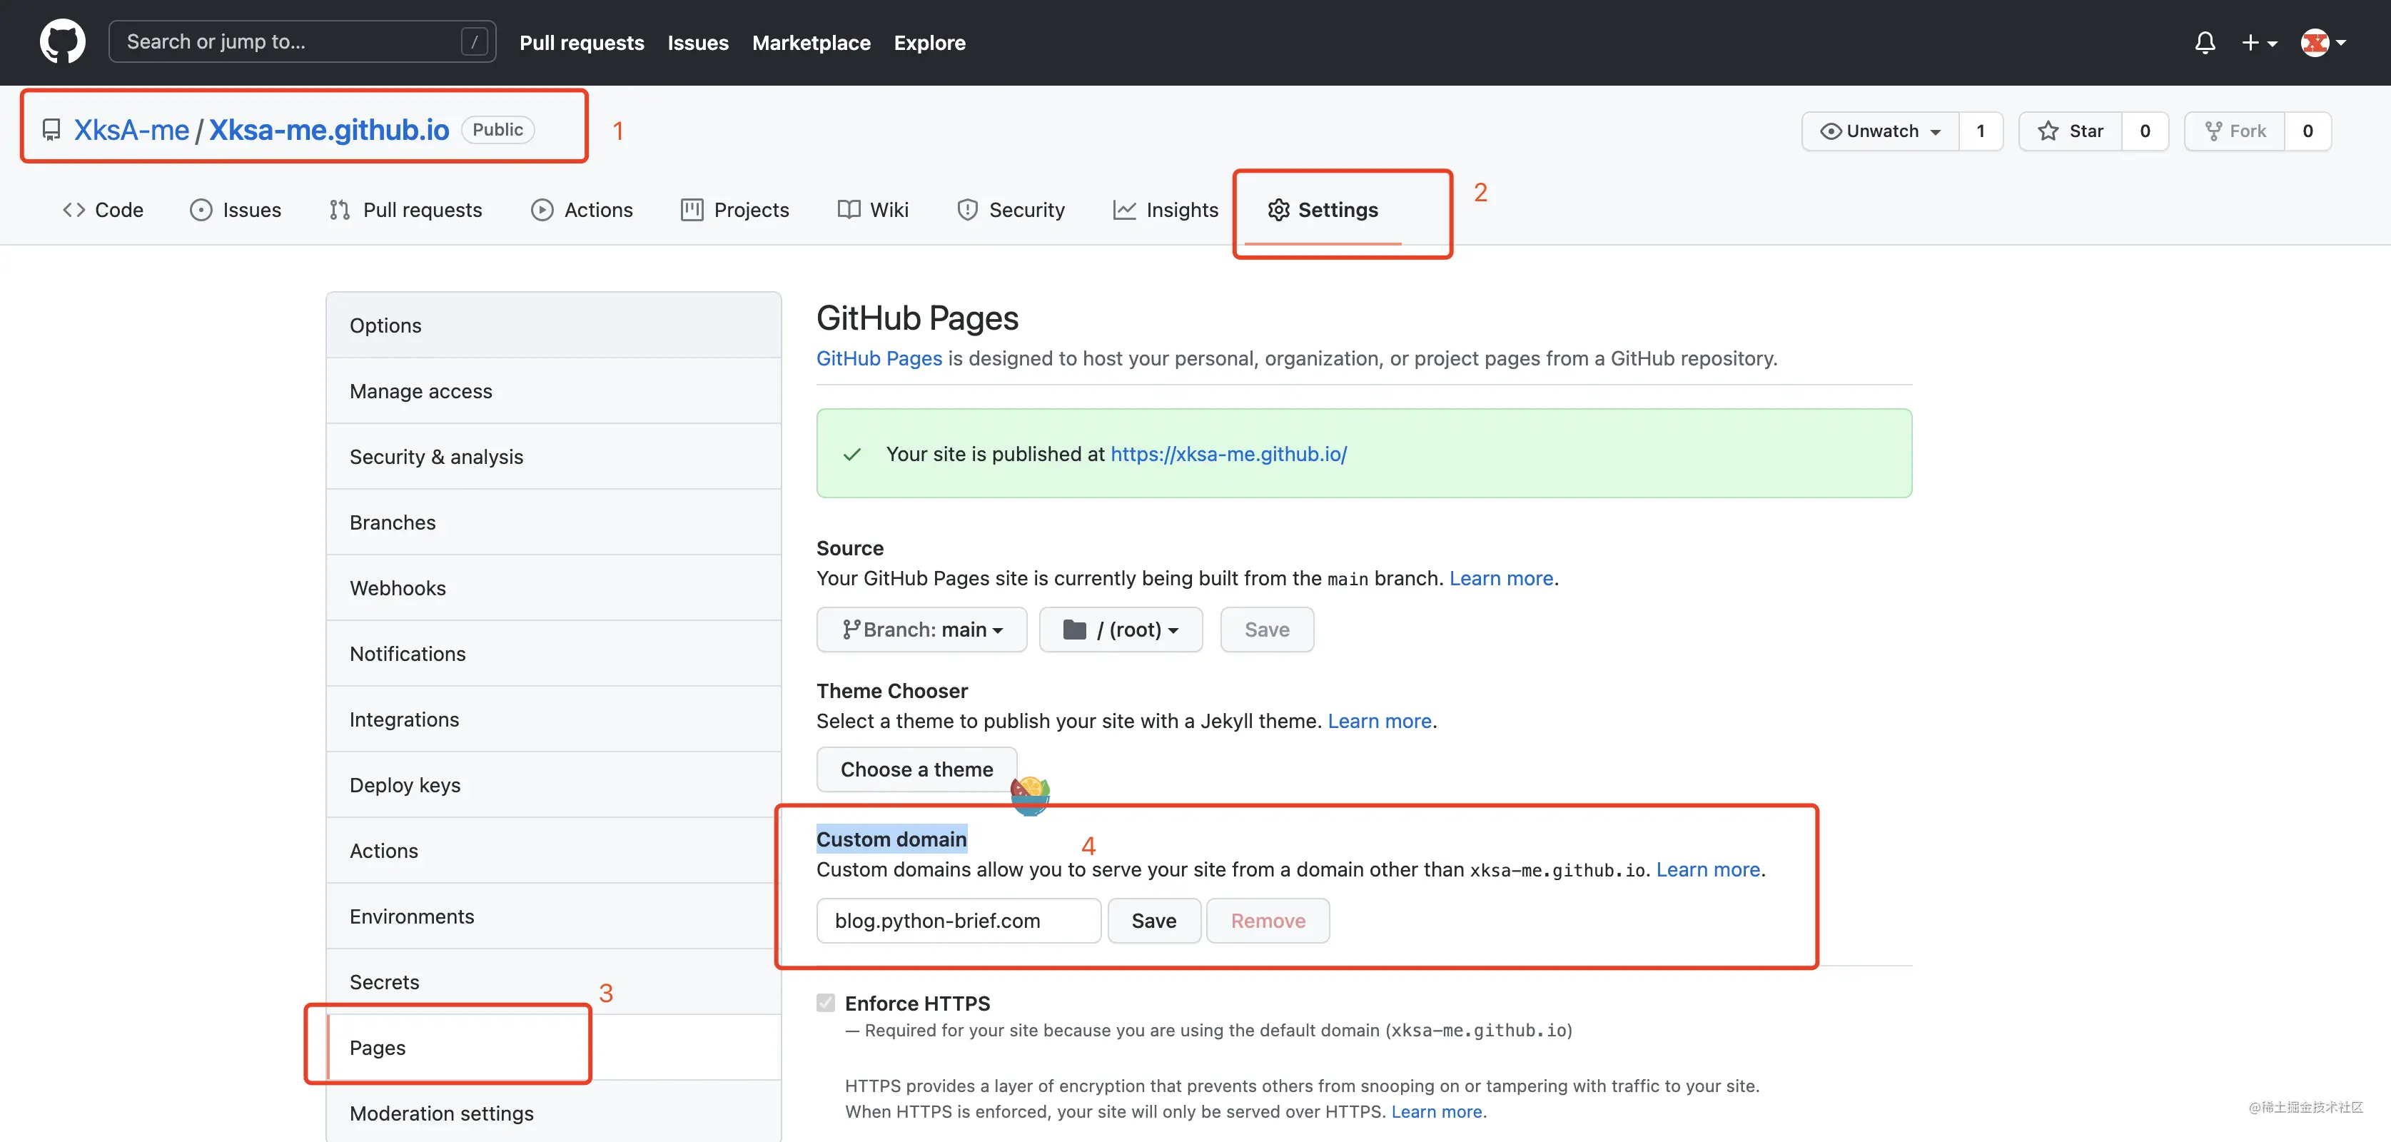Open Pull requests in top navigation

[582, 43]
